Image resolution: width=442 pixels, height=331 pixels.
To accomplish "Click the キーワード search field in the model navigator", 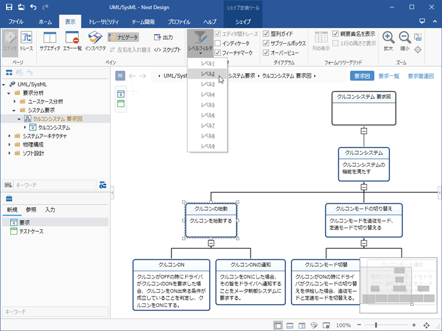I will pyautogui.click(x=54, y=185).
